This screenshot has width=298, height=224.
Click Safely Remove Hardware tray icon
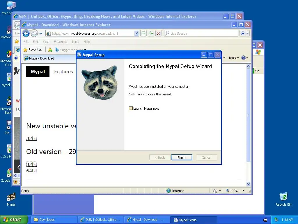[276, 220]
